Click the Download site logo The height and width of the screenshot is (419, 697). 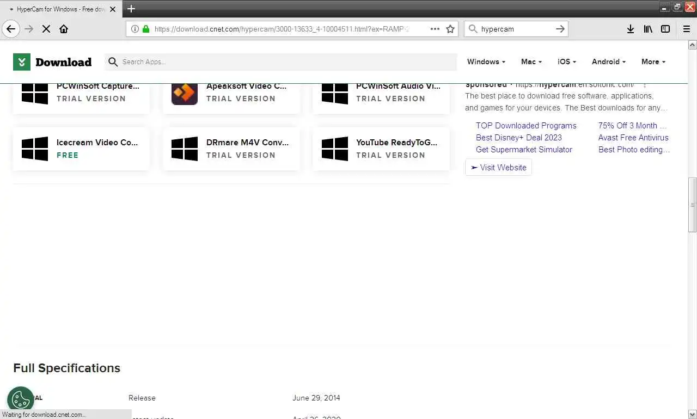tap(52, 62)
